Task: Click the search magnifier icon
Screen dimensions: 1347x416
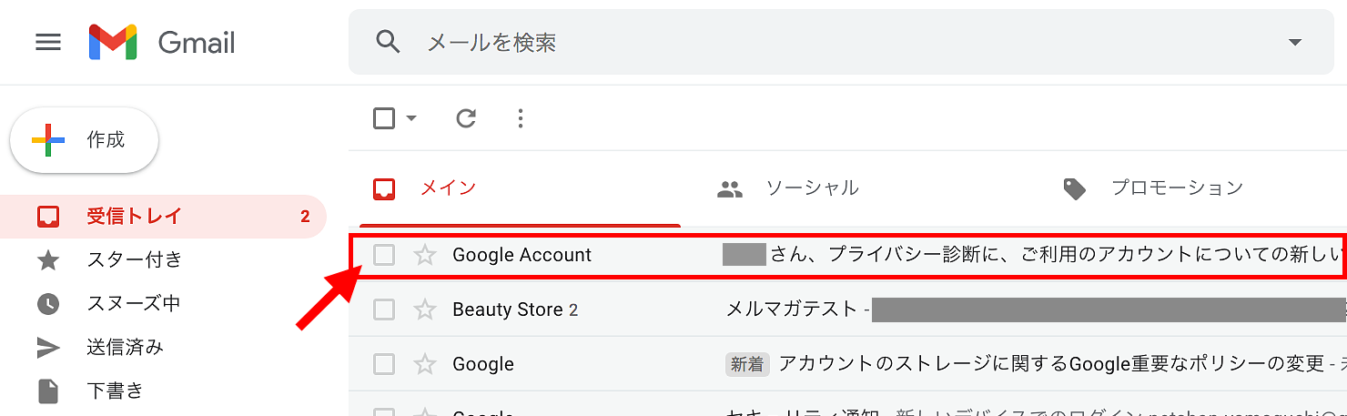Action: 389,42
